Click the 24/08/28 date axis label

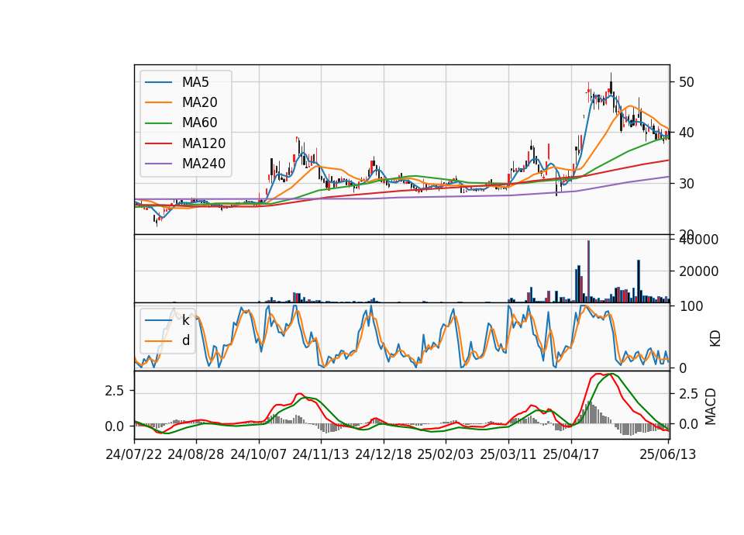coord(196,454)
